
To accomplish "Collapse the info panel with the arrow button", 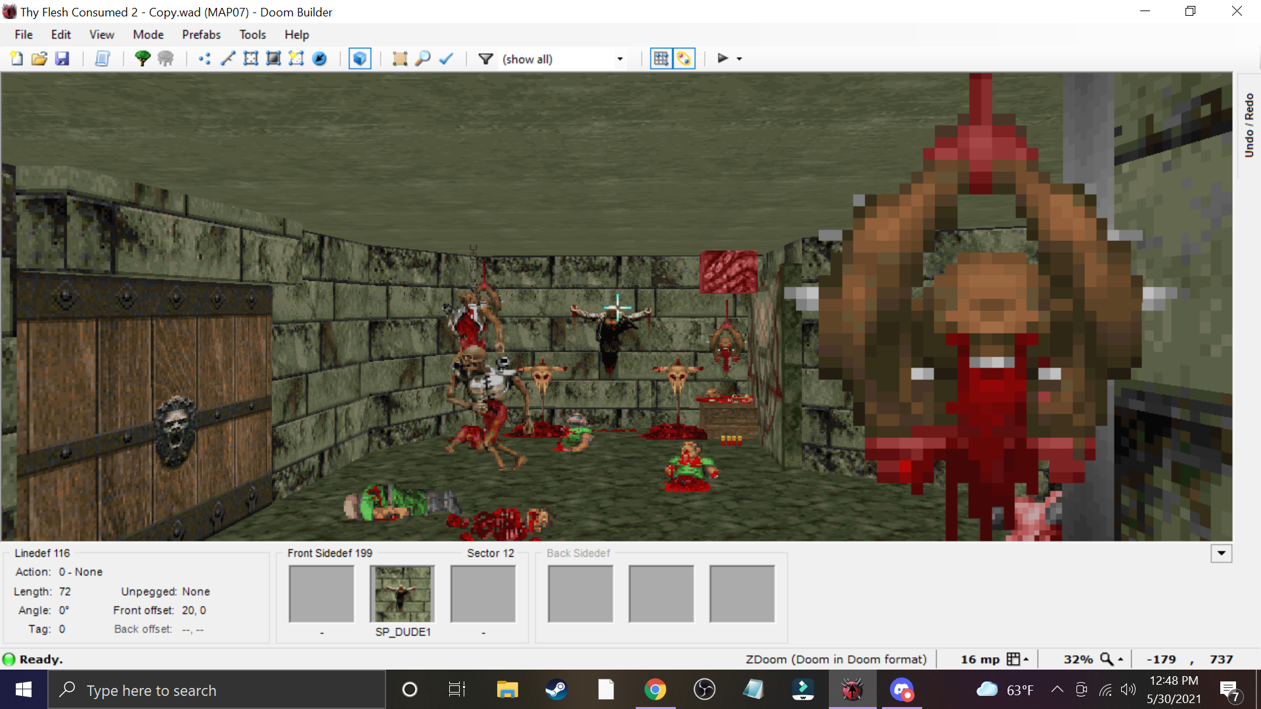I will click(x=1221, y=553).
